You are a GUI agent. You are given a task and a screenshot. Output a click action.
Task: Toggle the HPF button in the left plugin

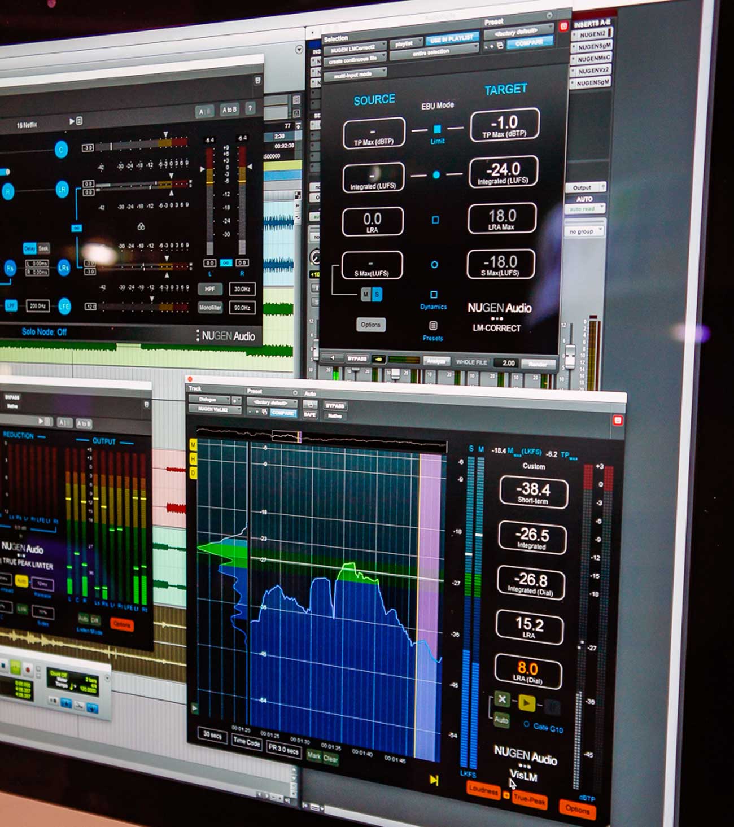coord(209,289)
